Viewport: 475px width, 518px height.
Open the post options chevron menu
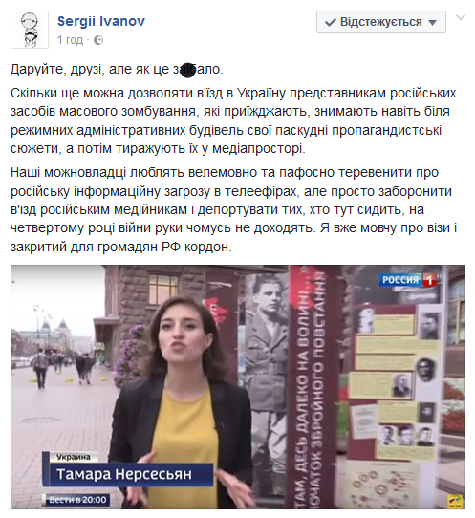click(x=461, y=17)
